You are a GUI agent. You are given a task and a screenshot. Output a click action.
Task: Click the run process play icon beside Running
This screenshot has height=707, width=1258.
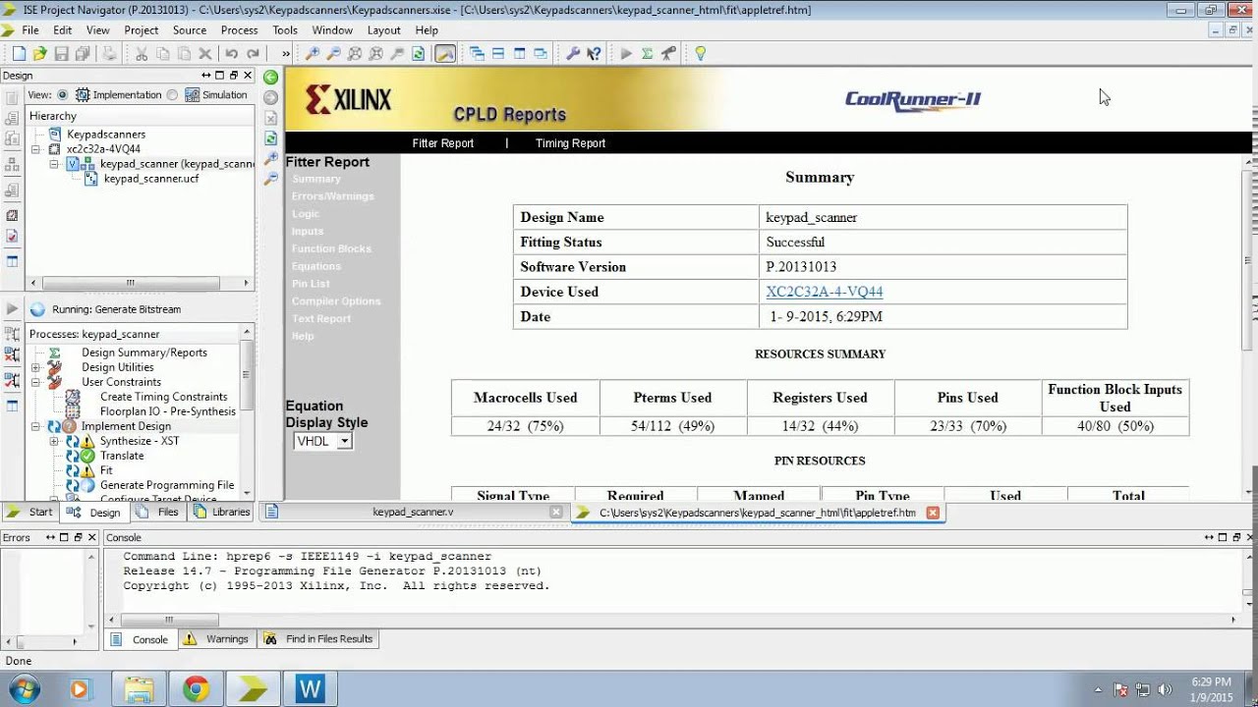click(x=12, y=309)
